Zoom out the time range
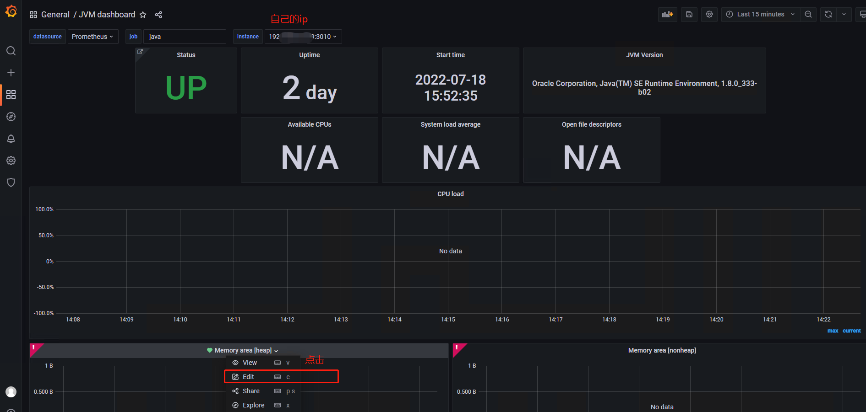The image size is (866, 412). tap(808, 14)
